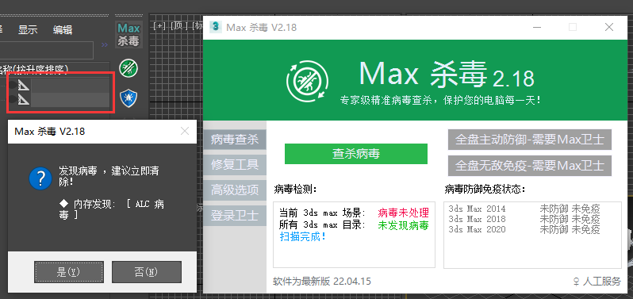Open the 登录卫士 tab
Image resolution: width=633 pixels, height=299 pixels.
click(235, 216)
